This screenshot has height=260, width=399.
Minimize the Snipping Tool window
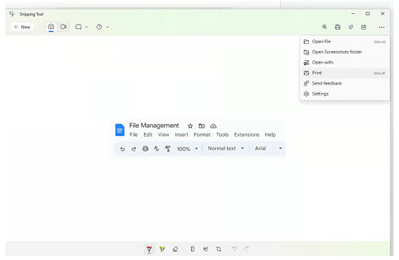click(x=353, y=13)
